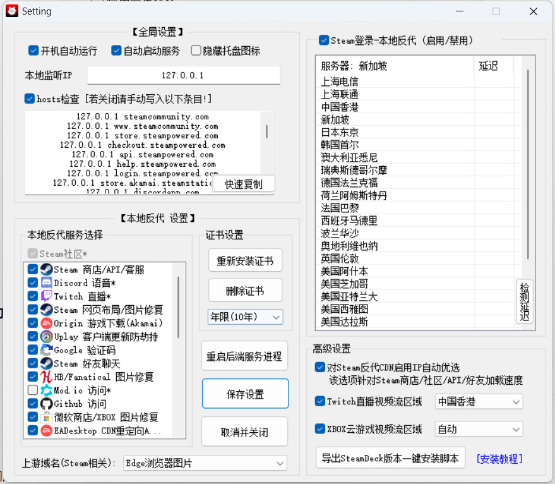555x484 pixels.
Task: Click the Steam icon beside 网页布局/图片修复
Action: [46, 310]
